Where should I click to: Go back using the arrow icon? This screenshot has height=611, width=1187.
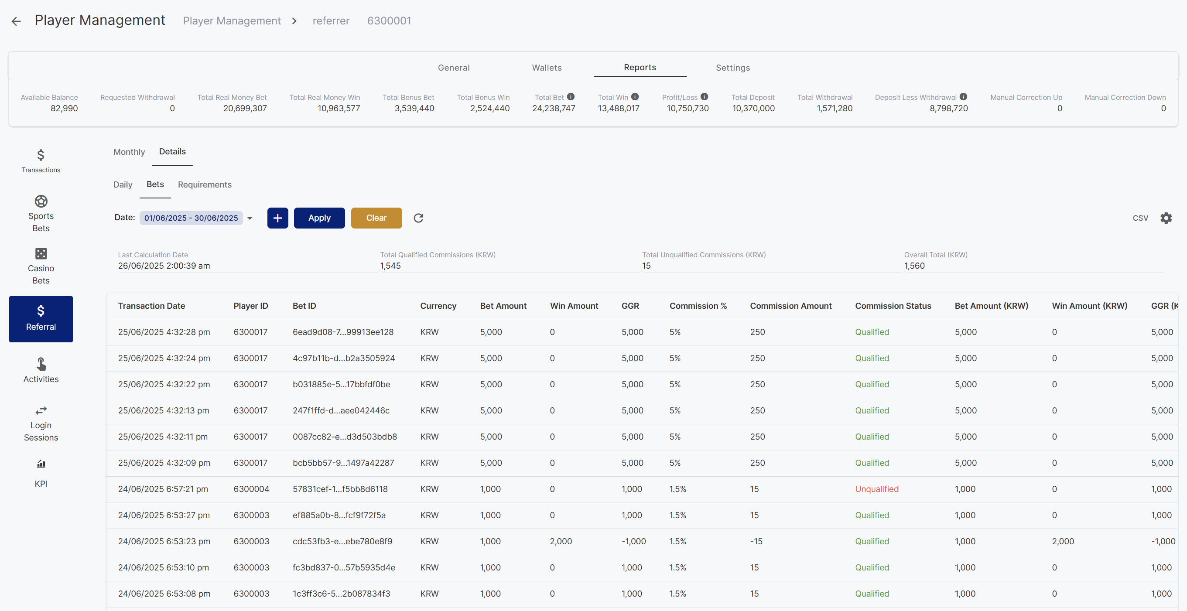(x=16, y=21)
